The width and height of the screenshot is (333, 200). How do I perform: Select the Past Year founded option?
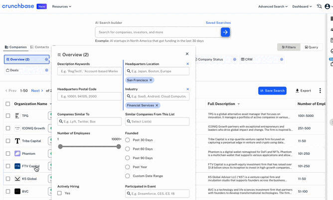128,167
